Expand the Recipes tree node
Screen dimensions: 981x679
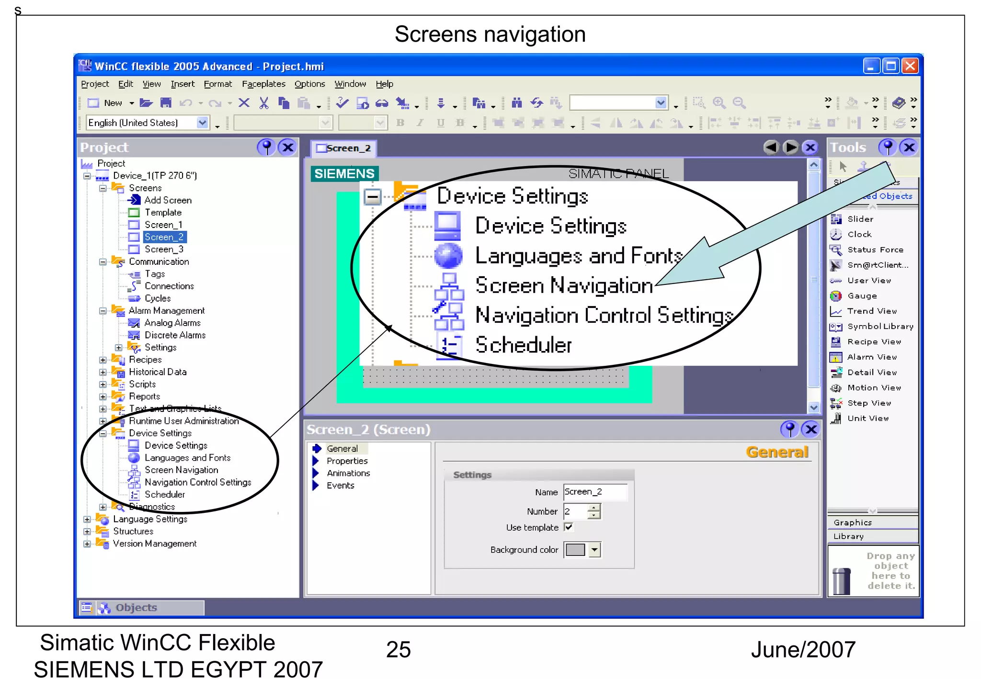[103, 360]
